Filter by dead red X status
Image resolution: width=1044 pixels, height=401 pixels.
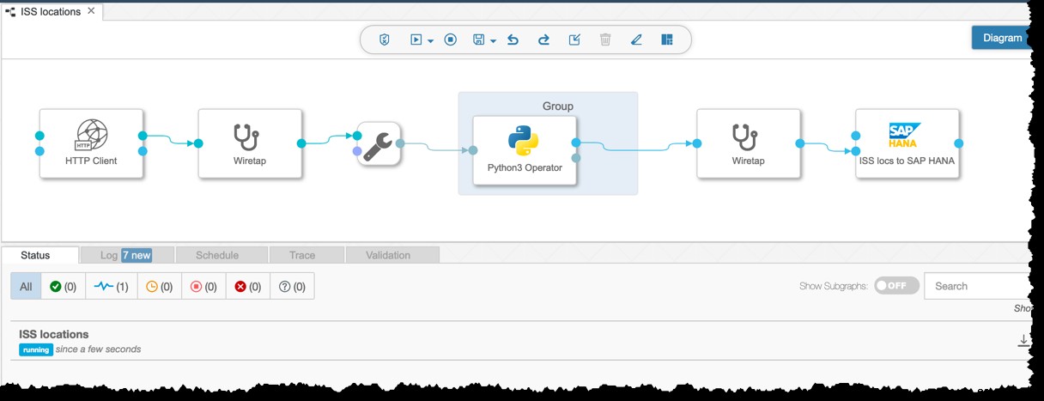248,287
